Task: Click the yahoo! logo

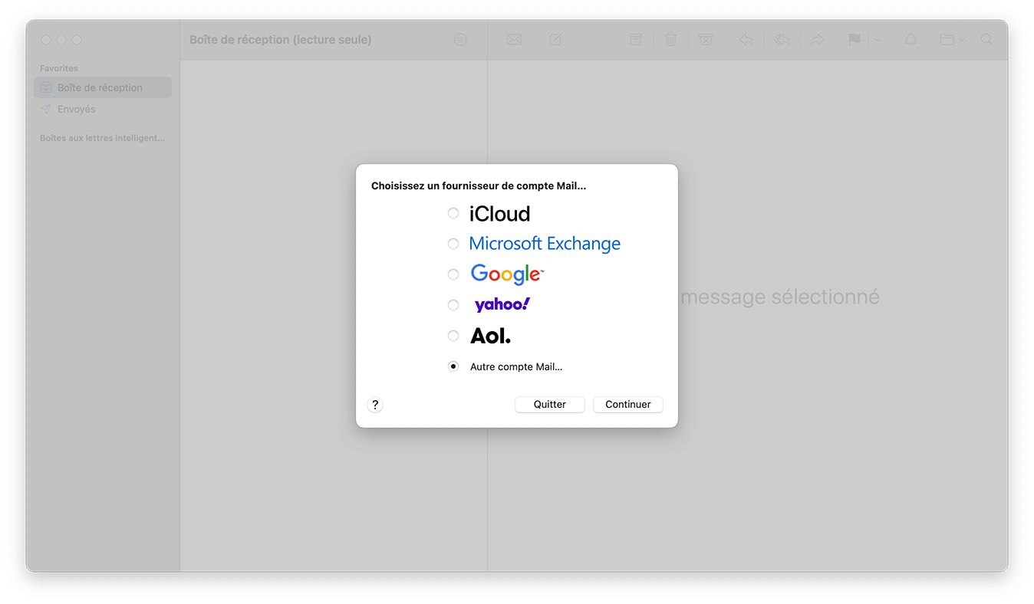Action: (502, 305)
